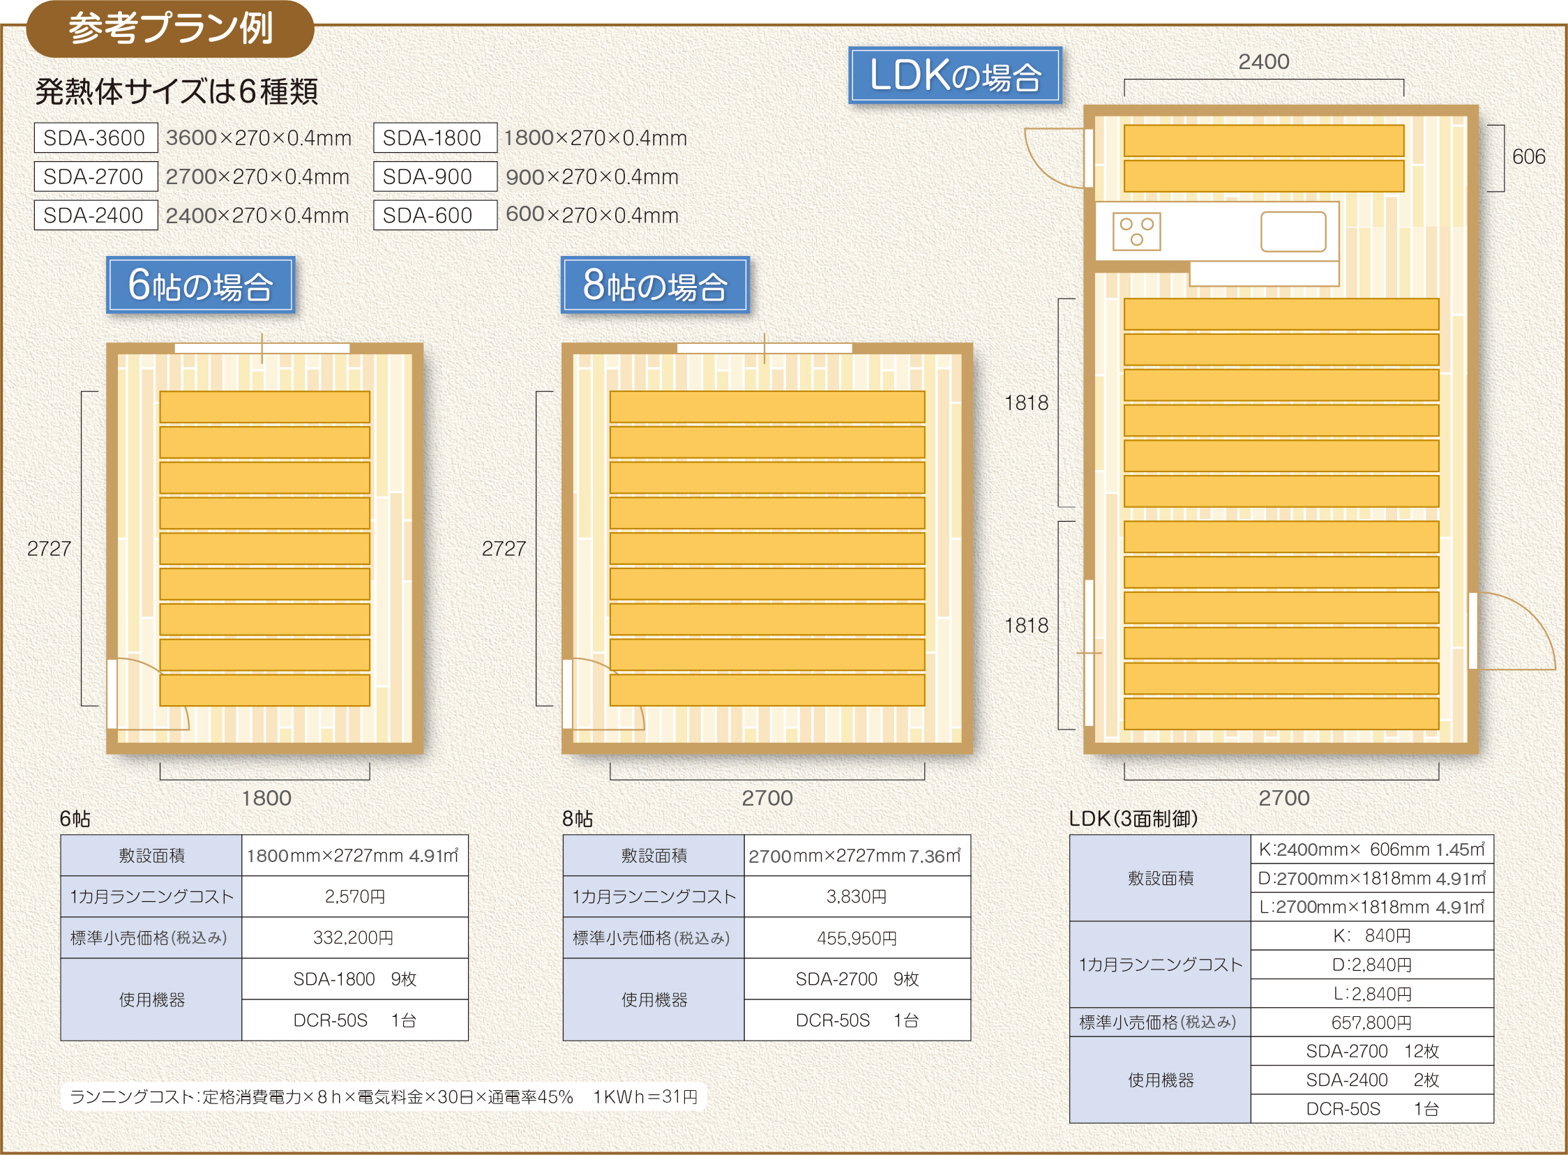
Task: Click the 使用機器 header in 8帖 table
Action: point(654,999)
